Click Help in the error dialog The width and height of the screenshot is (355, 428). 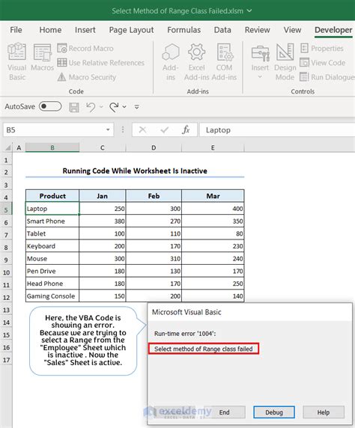click(324, 412)
